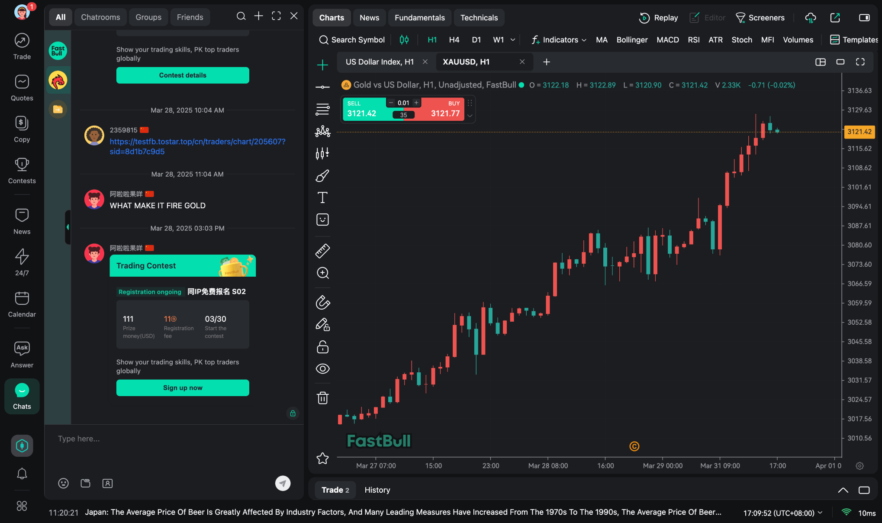Viewport: 882px width, 523px height.
Task: Open the Chatrooms tab
Action: pos(100,17)
